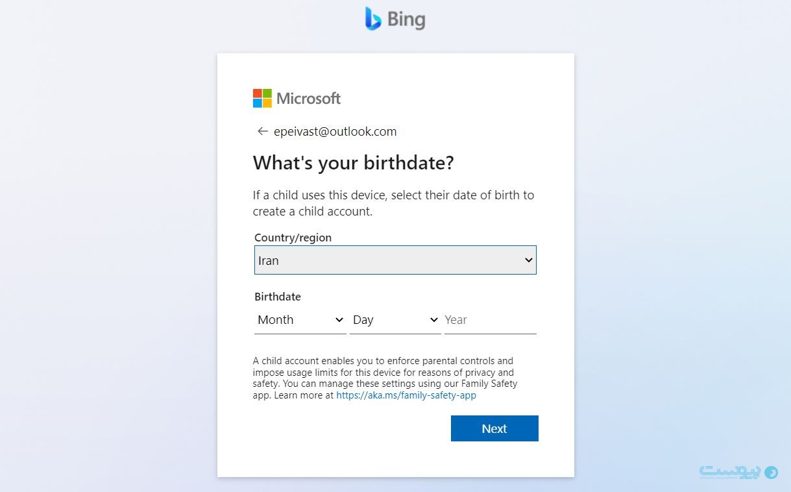Click the Birthdate field label
The height and width of the screenshot is (492, 791).
click(278, 297)
